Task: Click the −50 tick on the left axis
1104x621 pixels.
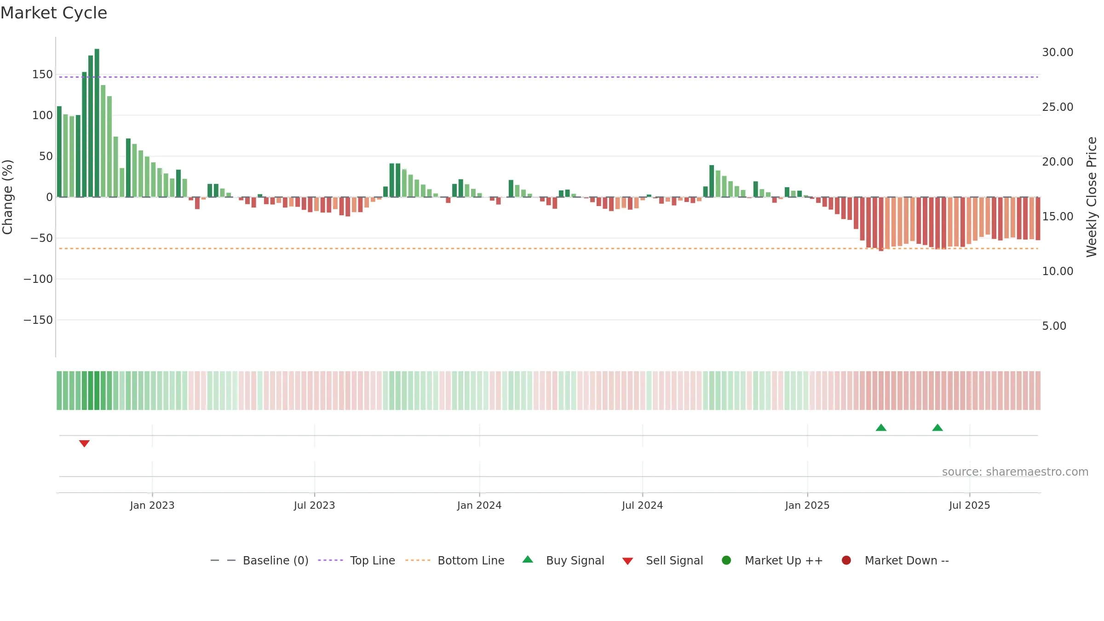Action: tap(41, 238)
